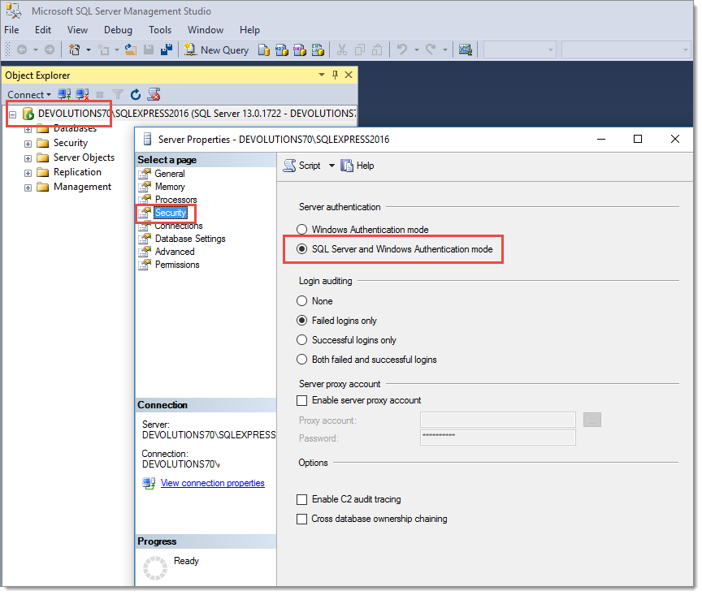Open the Script dropdown arrow

tap(331, 166)
